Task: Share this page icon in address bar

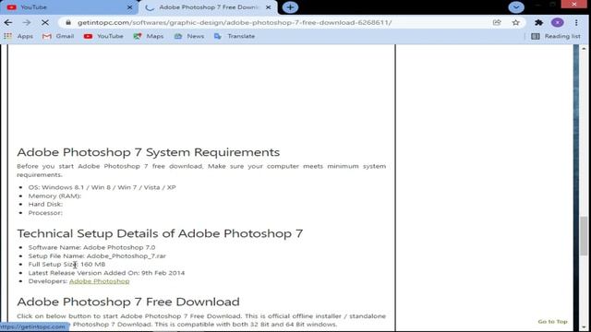Action: tap(497, 22)
